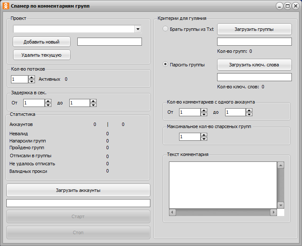Decrease comments-per-account 'до' value
302x246 pixels.
pos(249,114)
